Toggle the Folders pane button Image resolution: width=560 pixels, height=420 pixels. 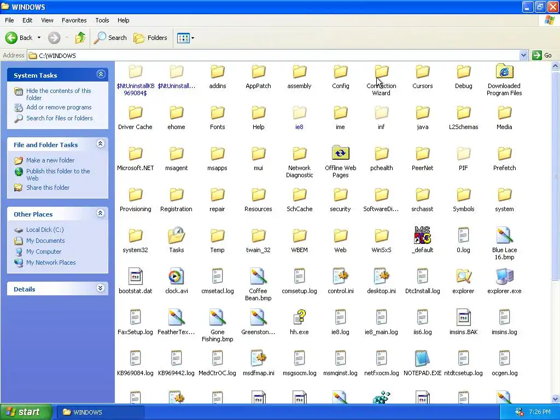pos(150,38)
